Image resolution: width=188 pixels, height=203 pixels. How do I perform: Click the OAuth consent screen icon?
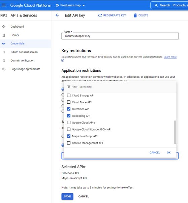4,52
